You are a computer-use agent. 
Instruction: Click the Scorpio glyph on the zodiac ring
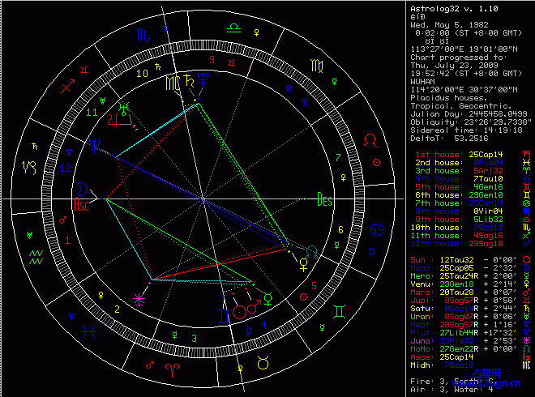143,36
